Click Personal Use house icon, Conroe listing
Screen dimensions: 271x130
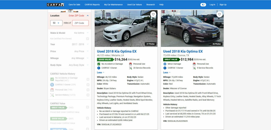point(194,64)
